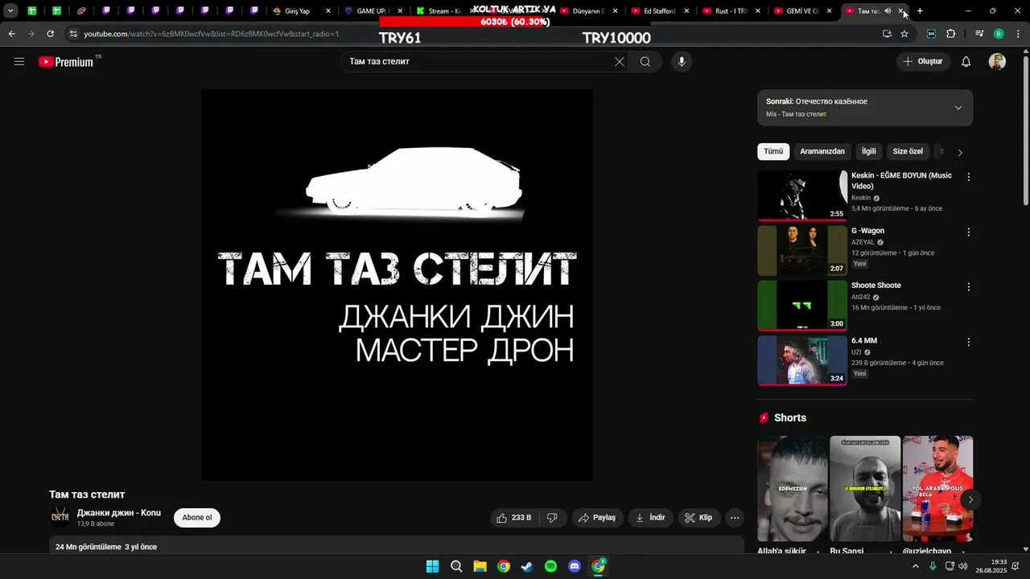Bookmark this page with the star
The height and width of the screenshot is (579, 1030).
point(904,34)
